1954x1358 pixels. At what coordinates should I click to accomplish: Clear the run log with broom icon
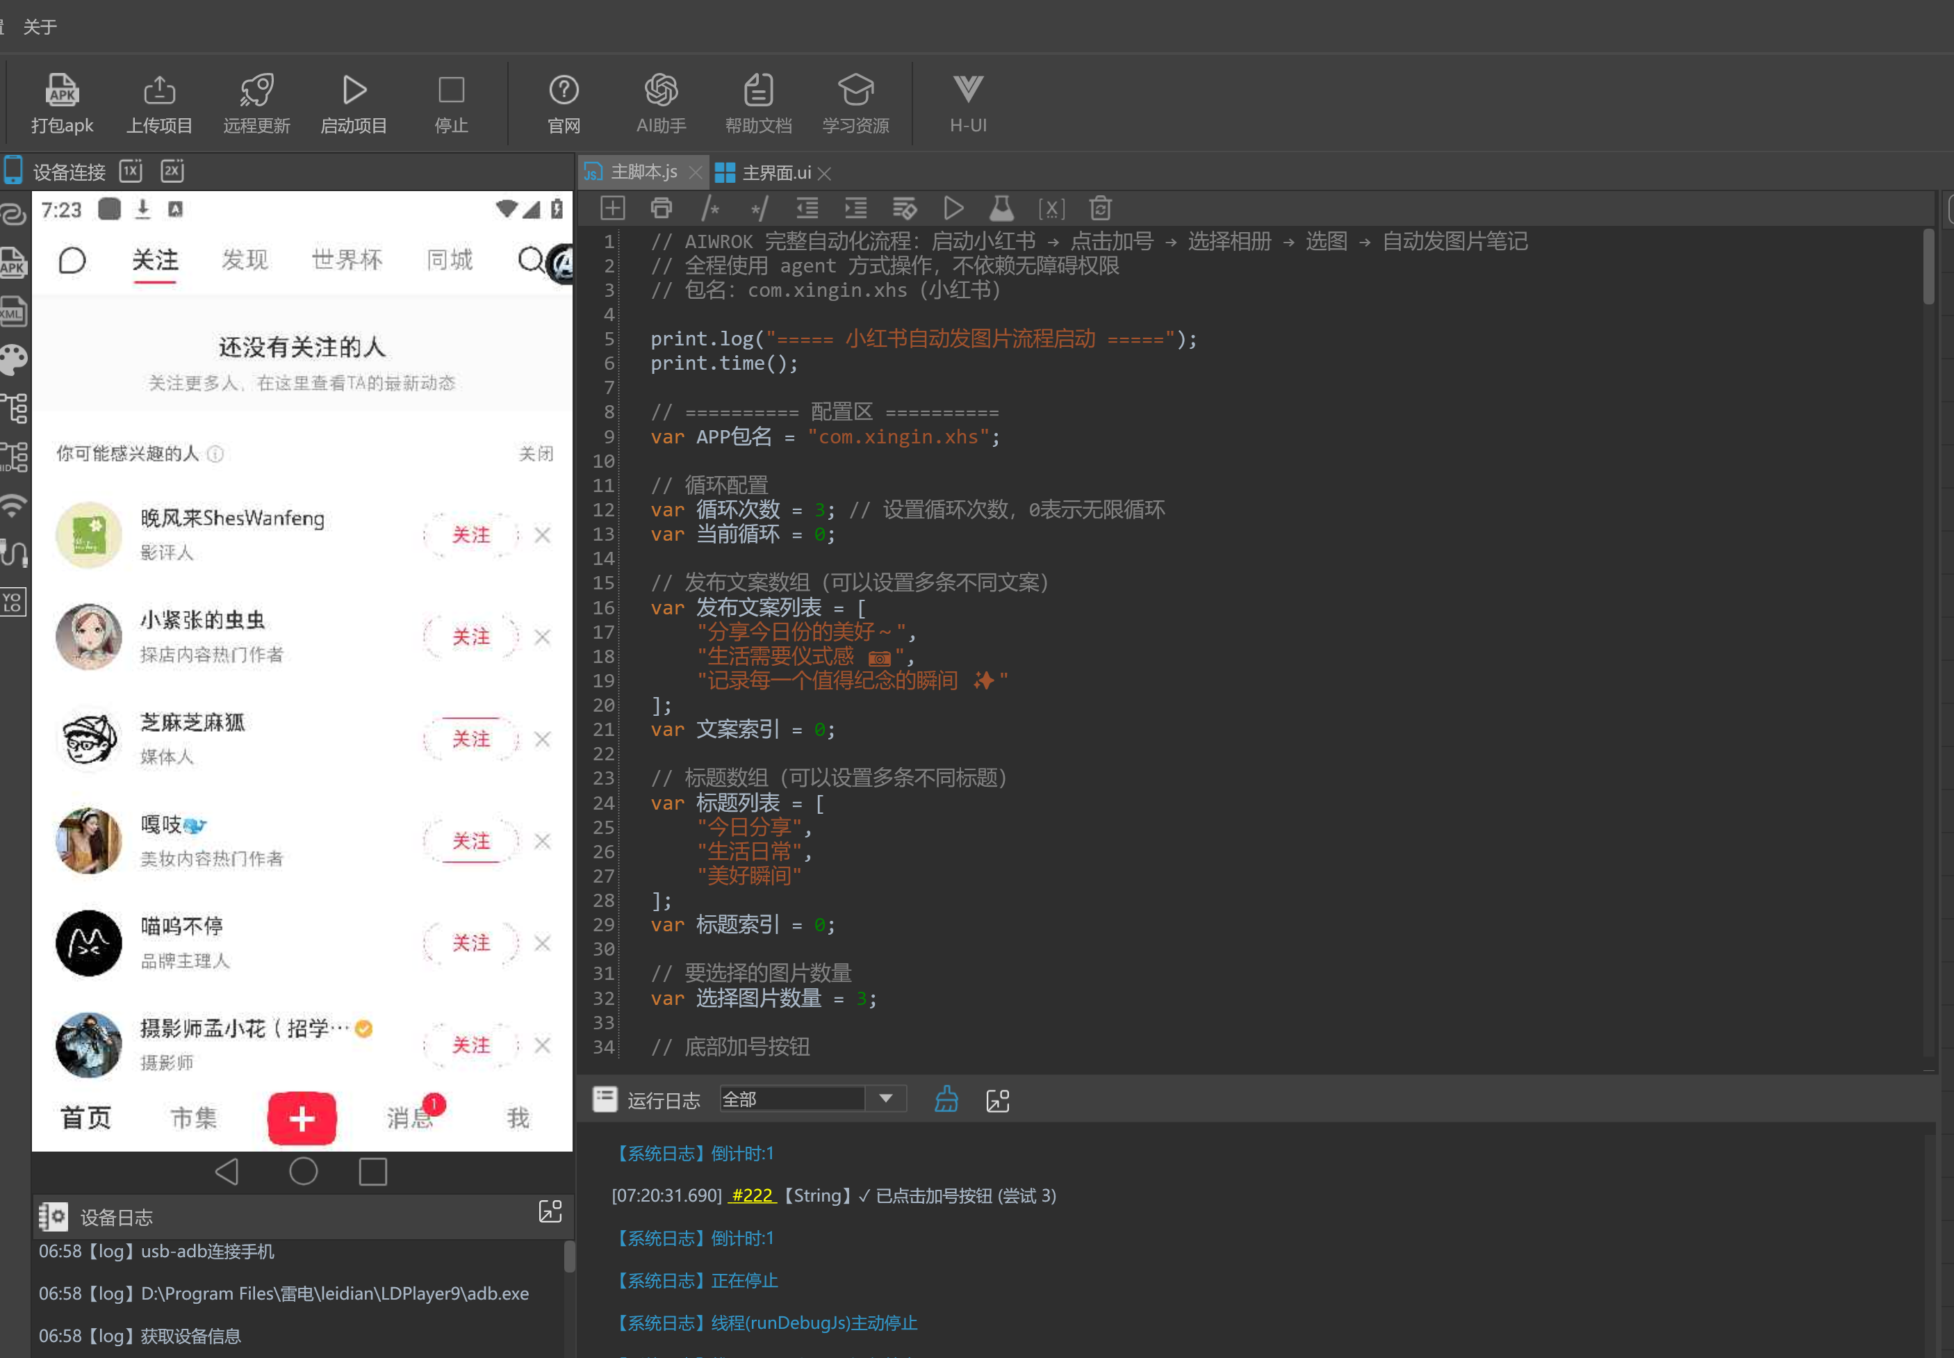(x=946, y=1099)
